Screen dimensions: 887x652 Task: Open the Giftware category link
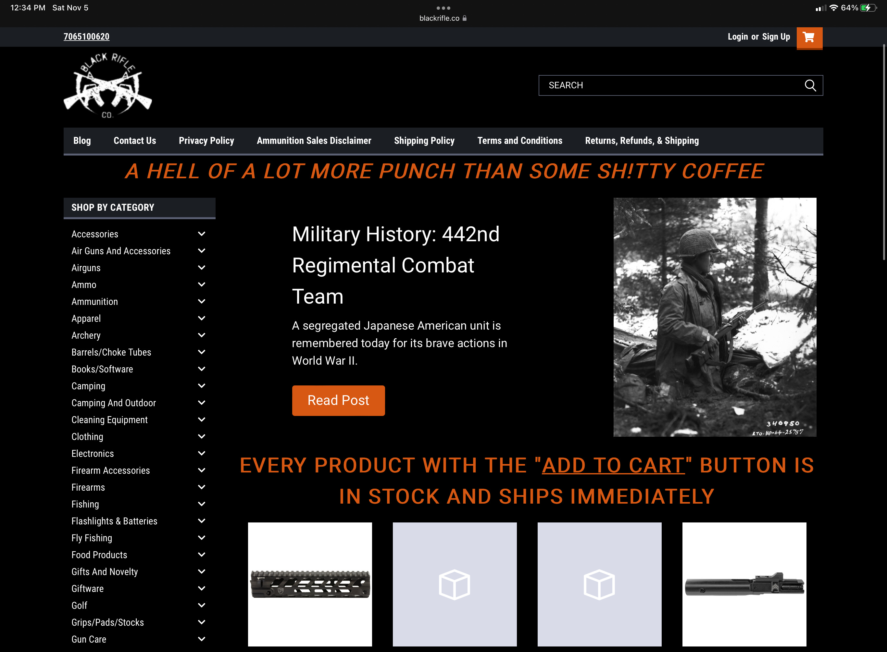[x=88, y=588]
